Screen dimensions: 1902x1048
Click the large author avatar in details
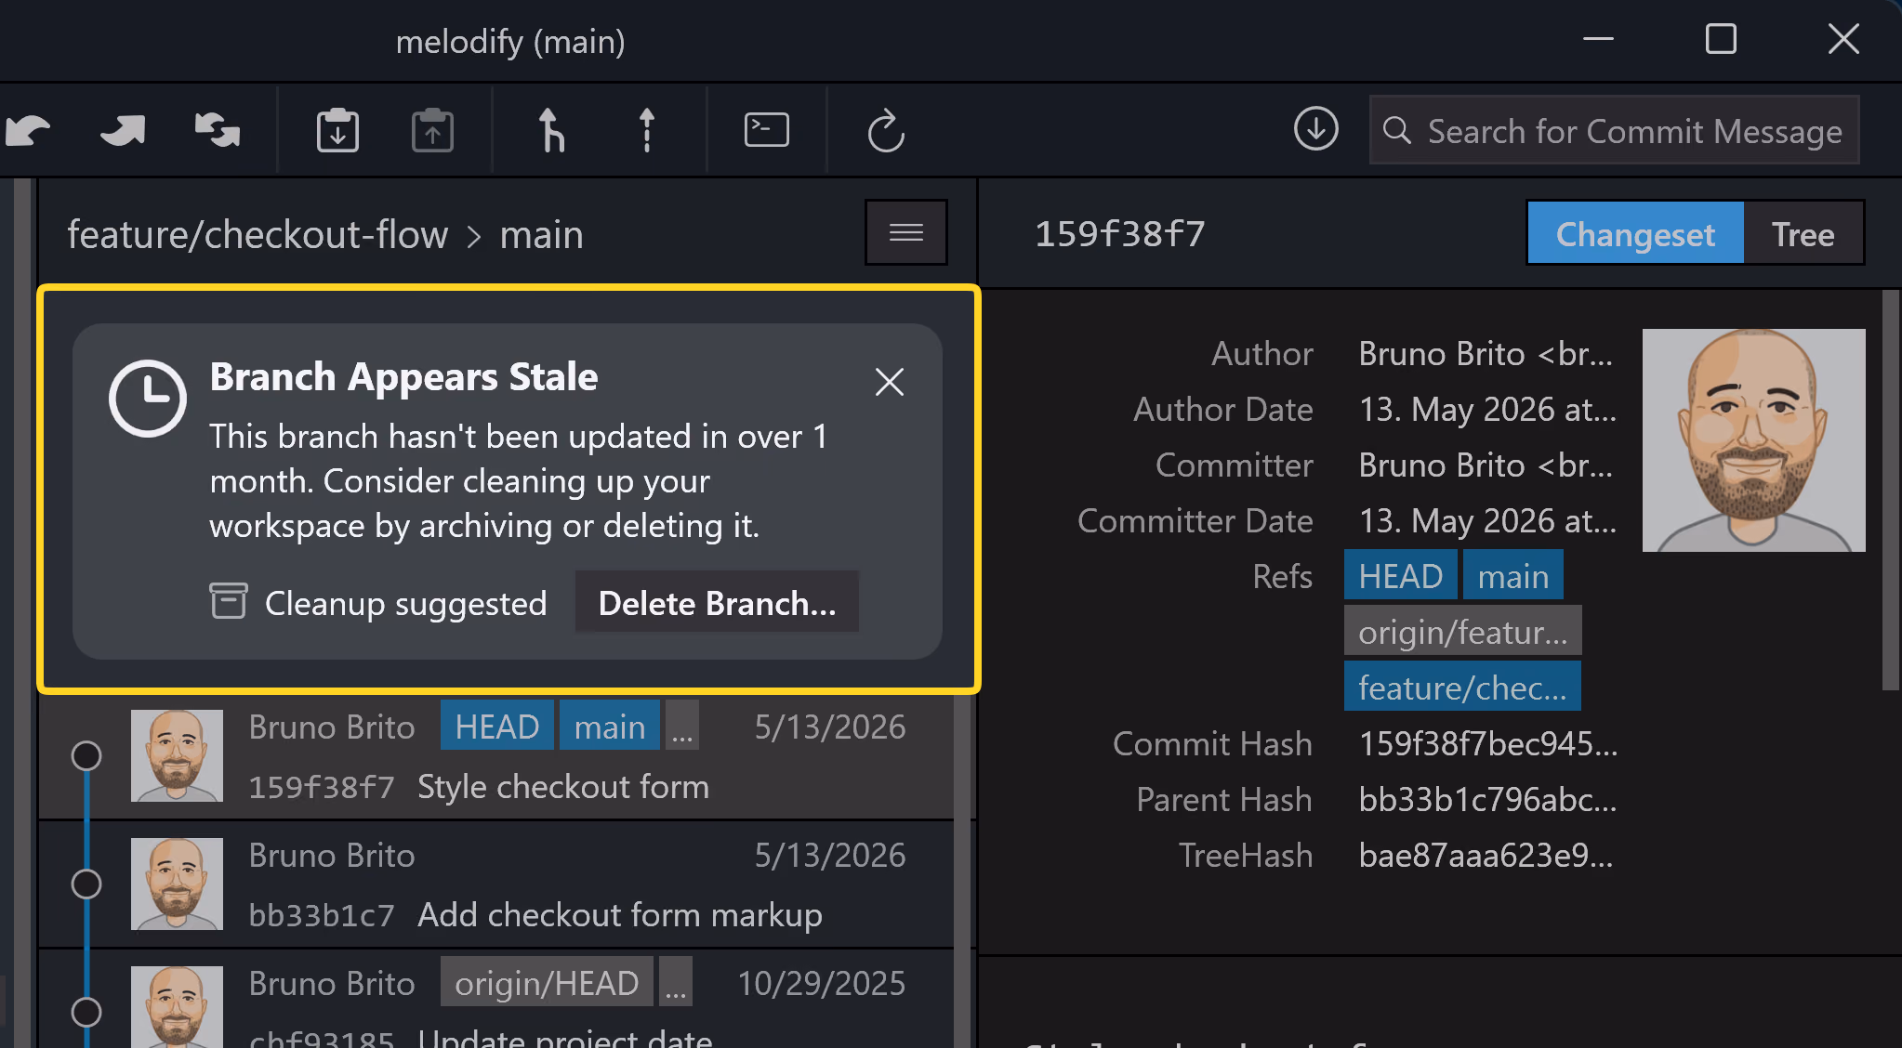[1754, 440]
